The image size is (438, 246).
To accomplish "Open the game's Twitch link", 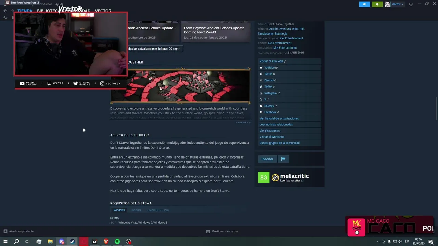I will pyautogui.click(x=289, y=74).
